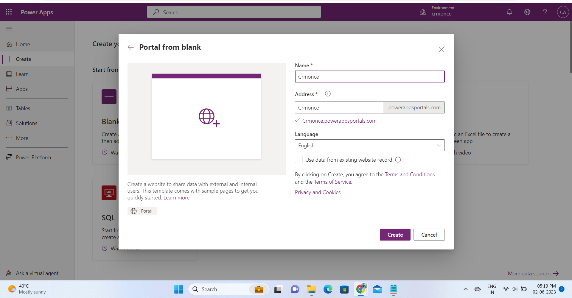Screen dimensions: 572x298
Task: Open Chrome from taskbar
Action: click(x=361, y=289)
